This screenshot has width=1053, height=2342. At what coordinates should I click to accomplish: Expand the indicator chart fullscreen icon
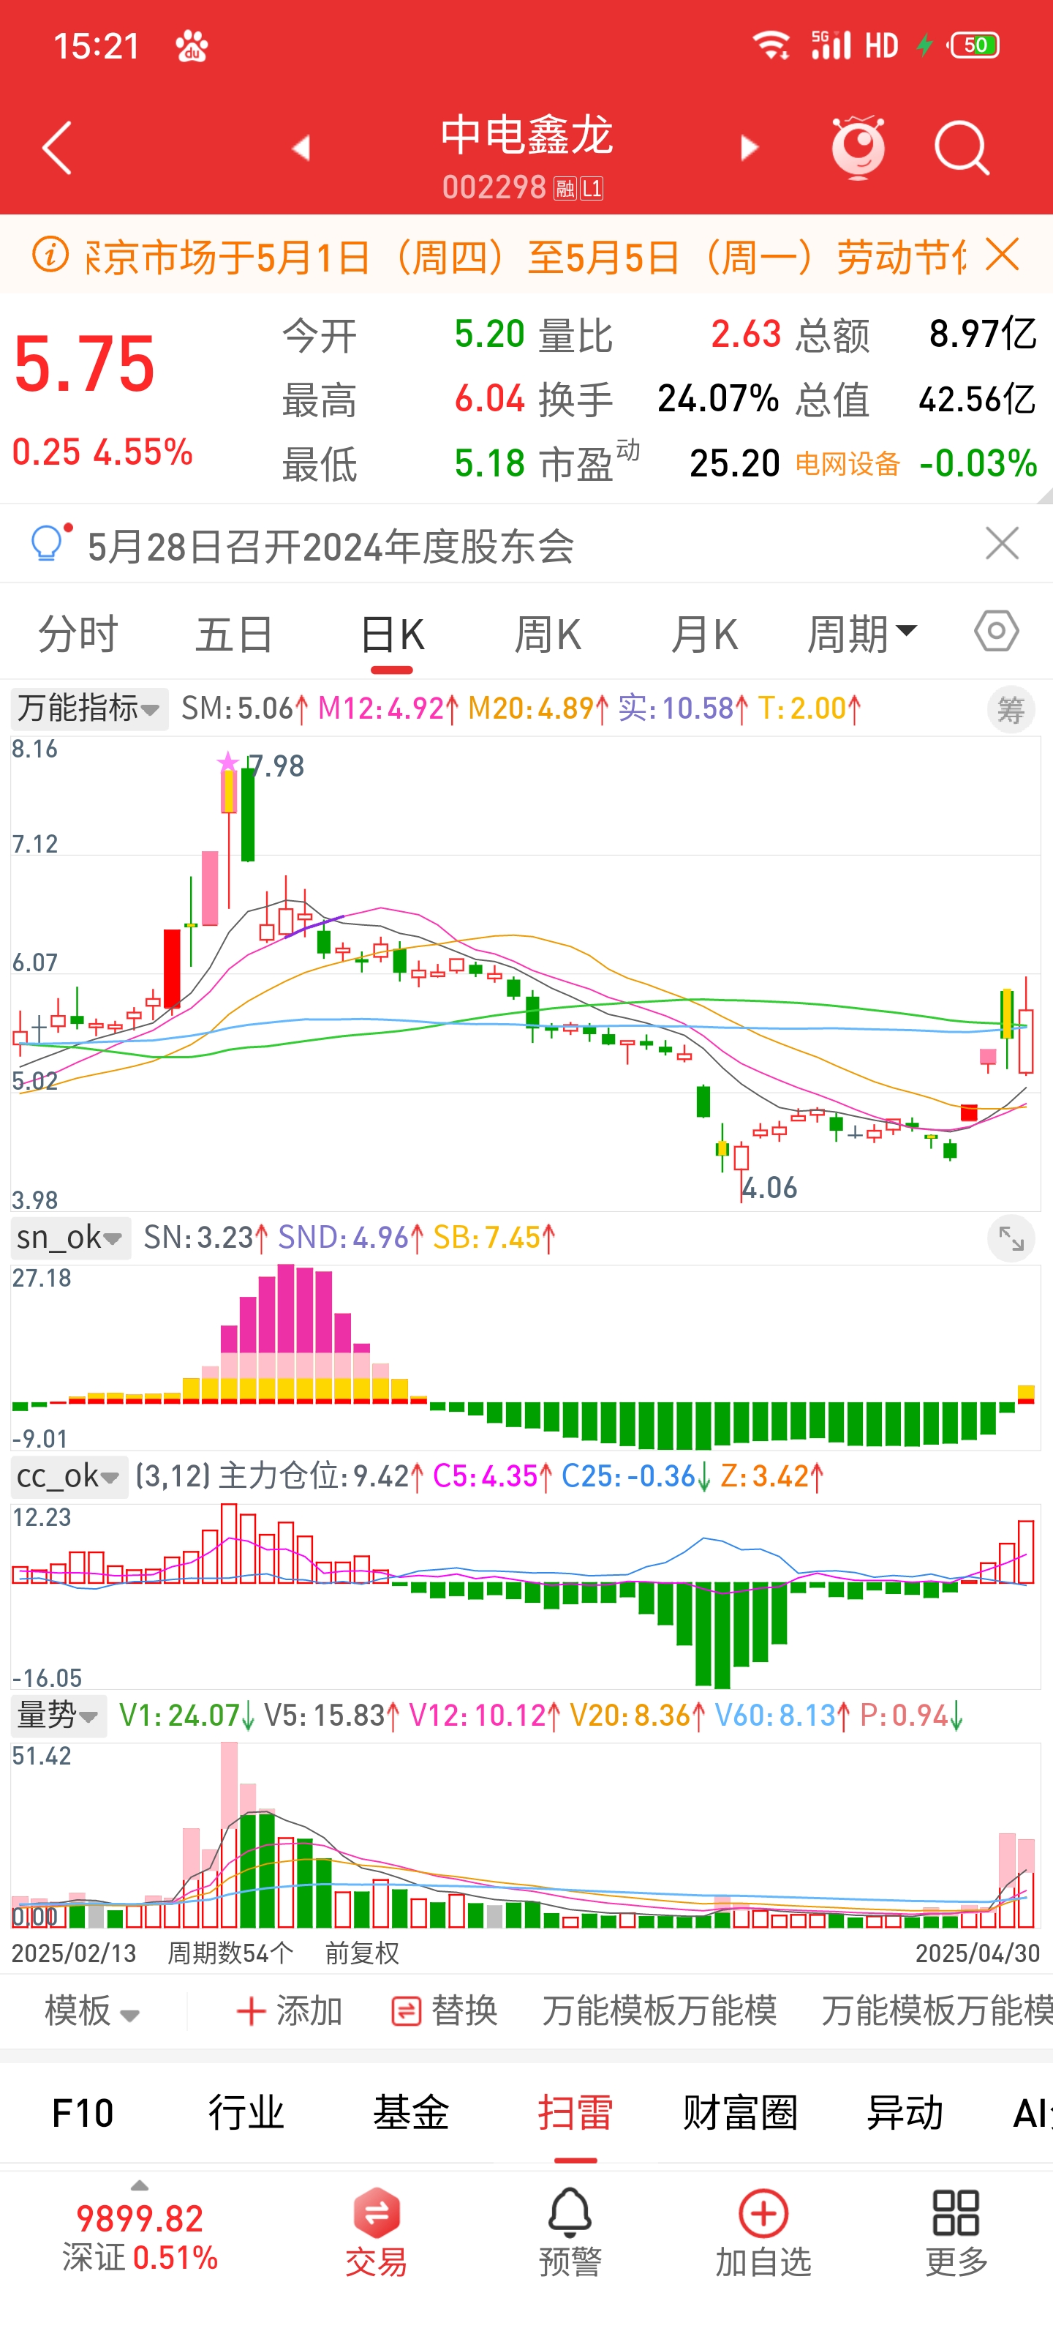coord(1011,1238)
